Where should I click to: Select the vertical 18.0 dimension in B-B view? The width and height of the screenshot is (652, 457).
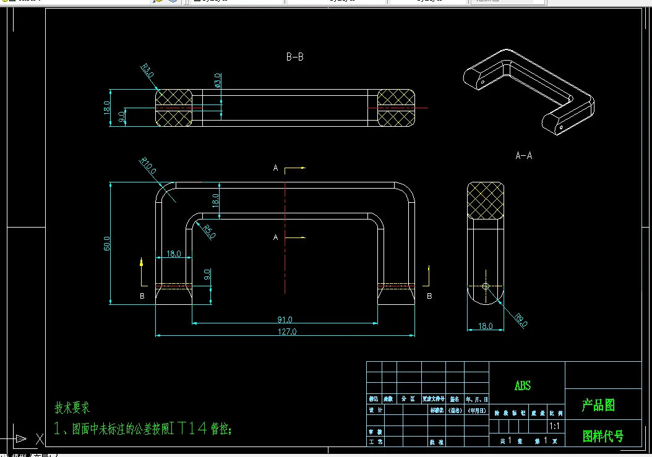click(x=106, y=108)
